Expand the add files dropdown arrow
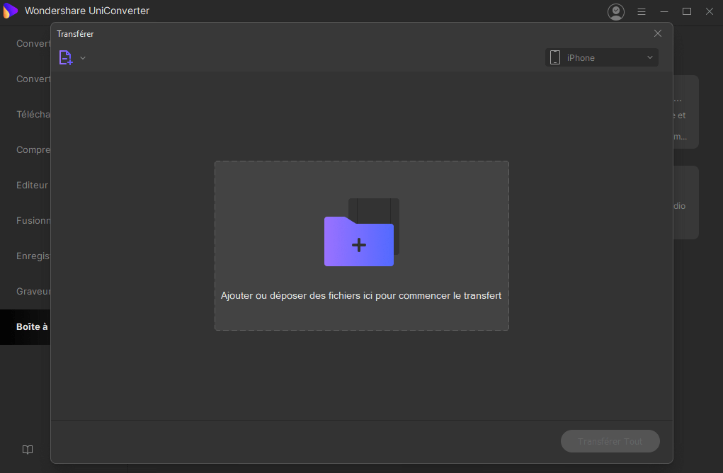 [83, 58]
